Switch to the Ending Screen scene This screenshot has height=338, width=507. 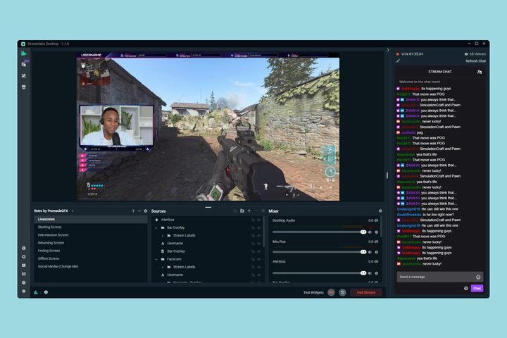[91, 251]
